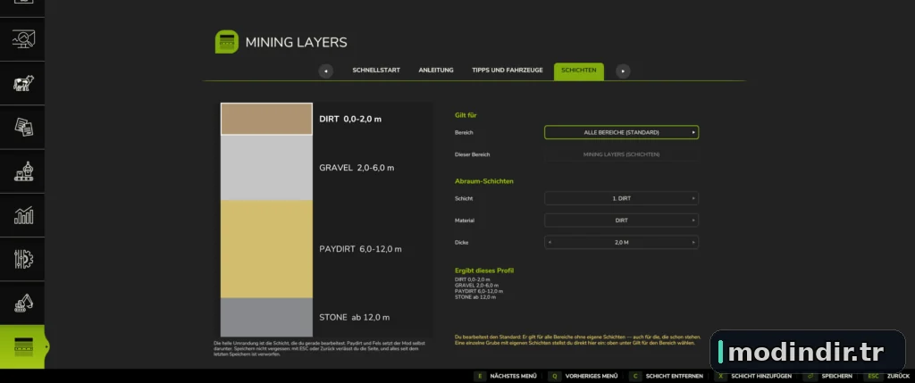Viewport: 915px width, 383px height.
Task: Click the 'Speichern' save button
Action: (x=836, y=377)
